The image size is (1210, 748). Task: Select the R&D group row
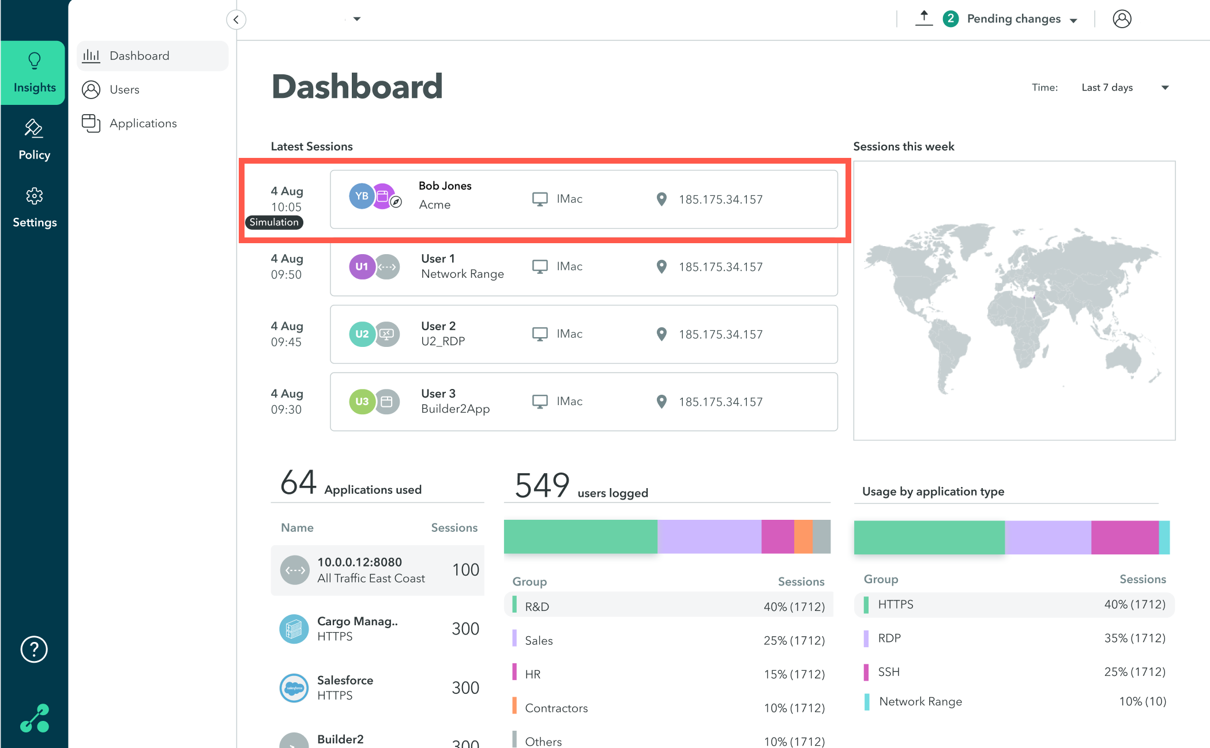pyautogui.click(x=668, y=606)
